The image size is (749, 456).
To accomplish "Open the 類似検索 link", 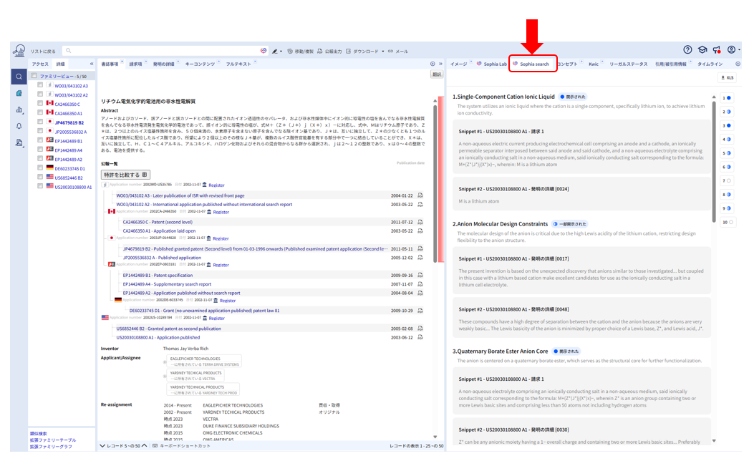I will point(38,434).
